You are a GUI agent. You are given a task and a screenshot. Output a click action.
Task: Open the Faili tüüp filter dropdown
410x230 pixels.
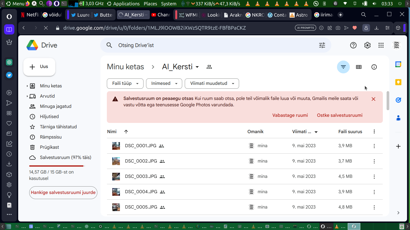pyautogui.click(x=125, y=84)
